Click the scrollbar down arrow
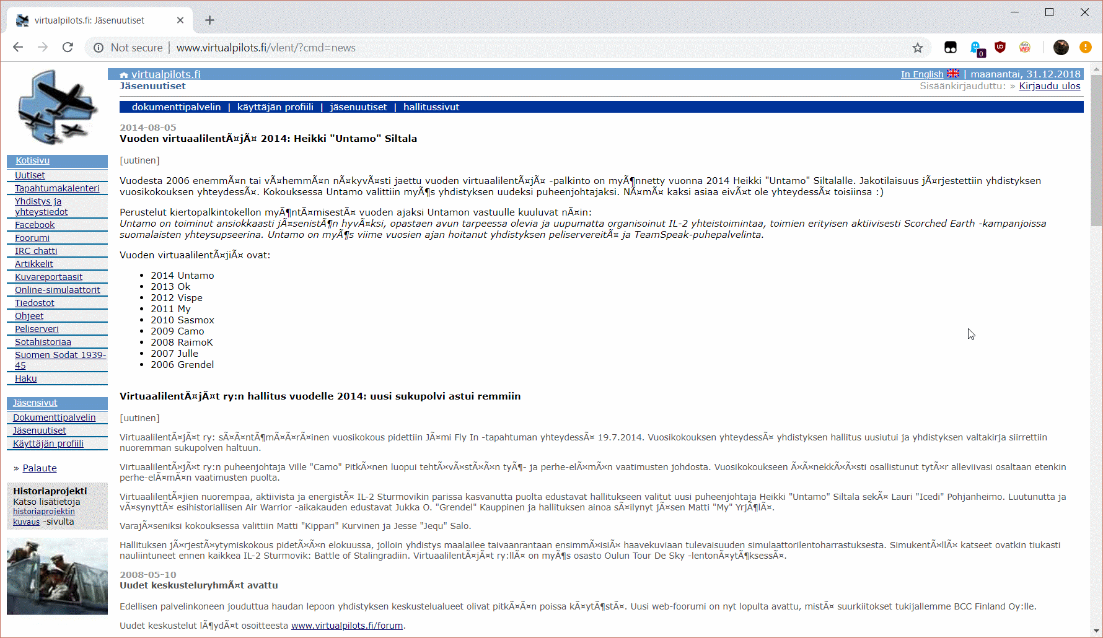Viewport: 1103px width, 638px height. pyautogui.click(x=1096, y=631)
